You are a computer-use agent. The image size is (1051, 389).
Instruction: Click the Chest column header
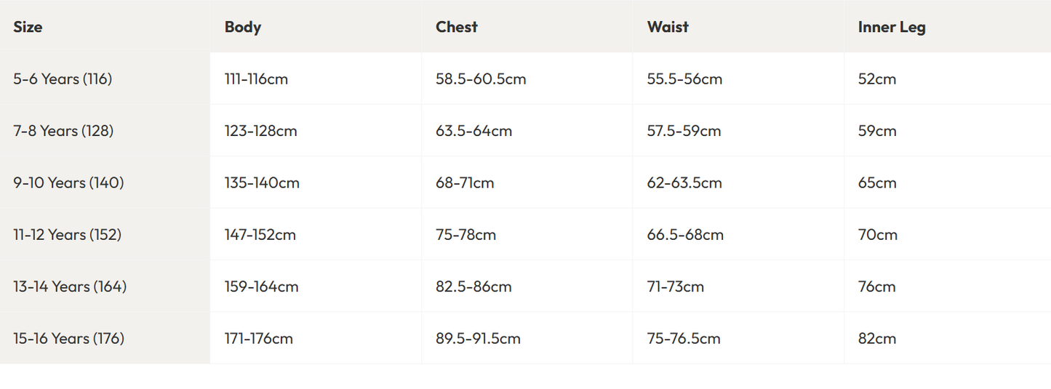tap(457, 27)
